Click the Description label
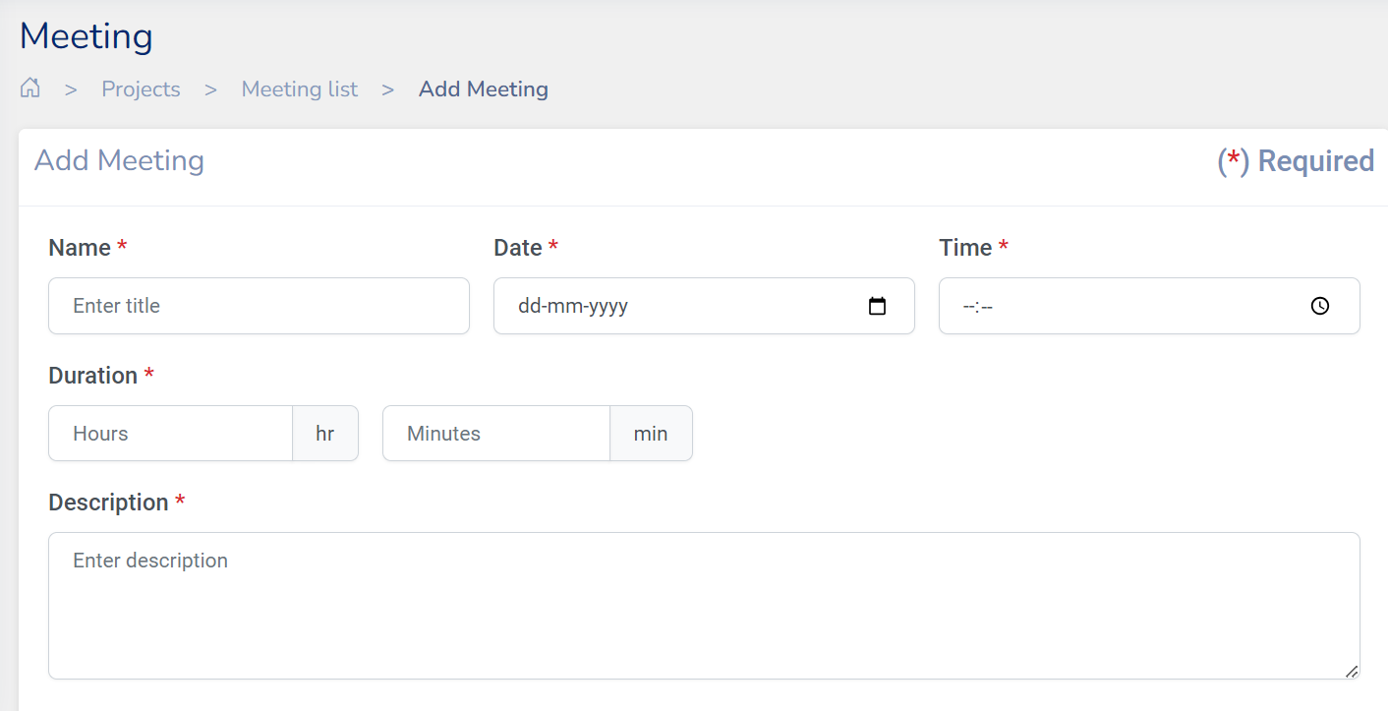The height and width of the screenshot is (711, 1388). coord(108,503)
